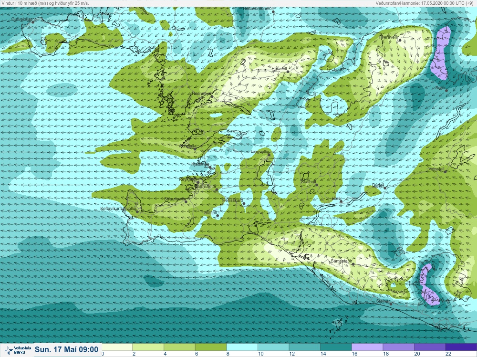Click the Veðurstofan/Harmonie forecast run text

click(x=425, y=3)
